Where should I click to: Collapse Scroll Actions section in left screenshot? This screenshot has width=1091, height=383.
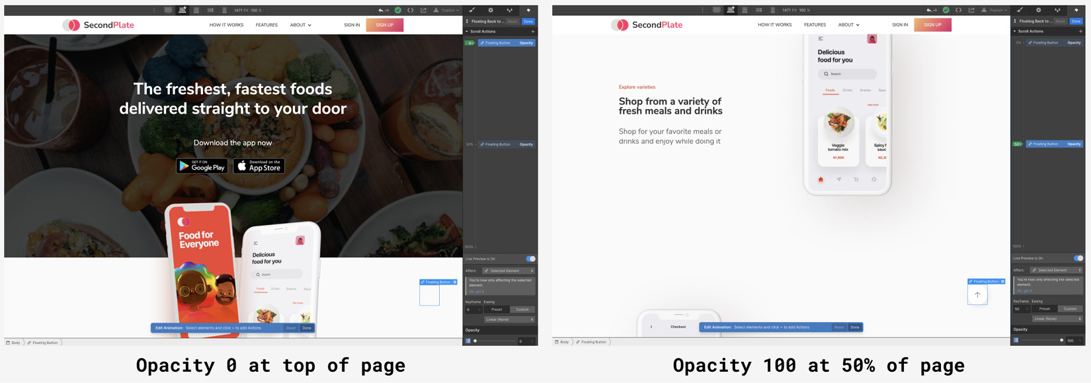(x=467, y=31)
